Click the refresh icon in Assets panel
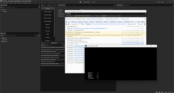The width and height of the screenshot is (174, 93). click(x=40, y=36)
